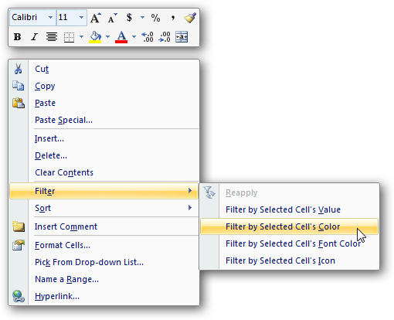
Task: Click the Increase Font Size icon
Action: pos(96,18)
